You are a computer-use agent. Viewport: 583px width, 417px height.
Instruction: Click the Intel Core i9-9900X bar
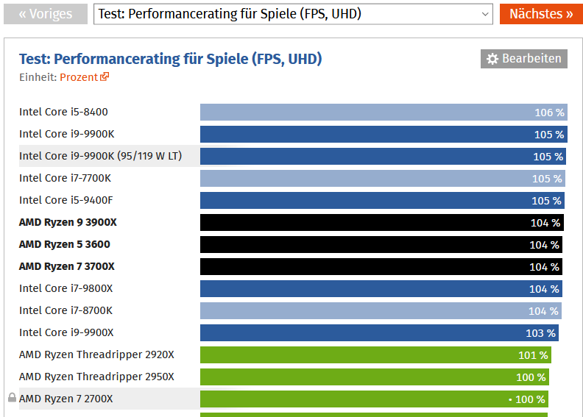click(x=379, y=333)
